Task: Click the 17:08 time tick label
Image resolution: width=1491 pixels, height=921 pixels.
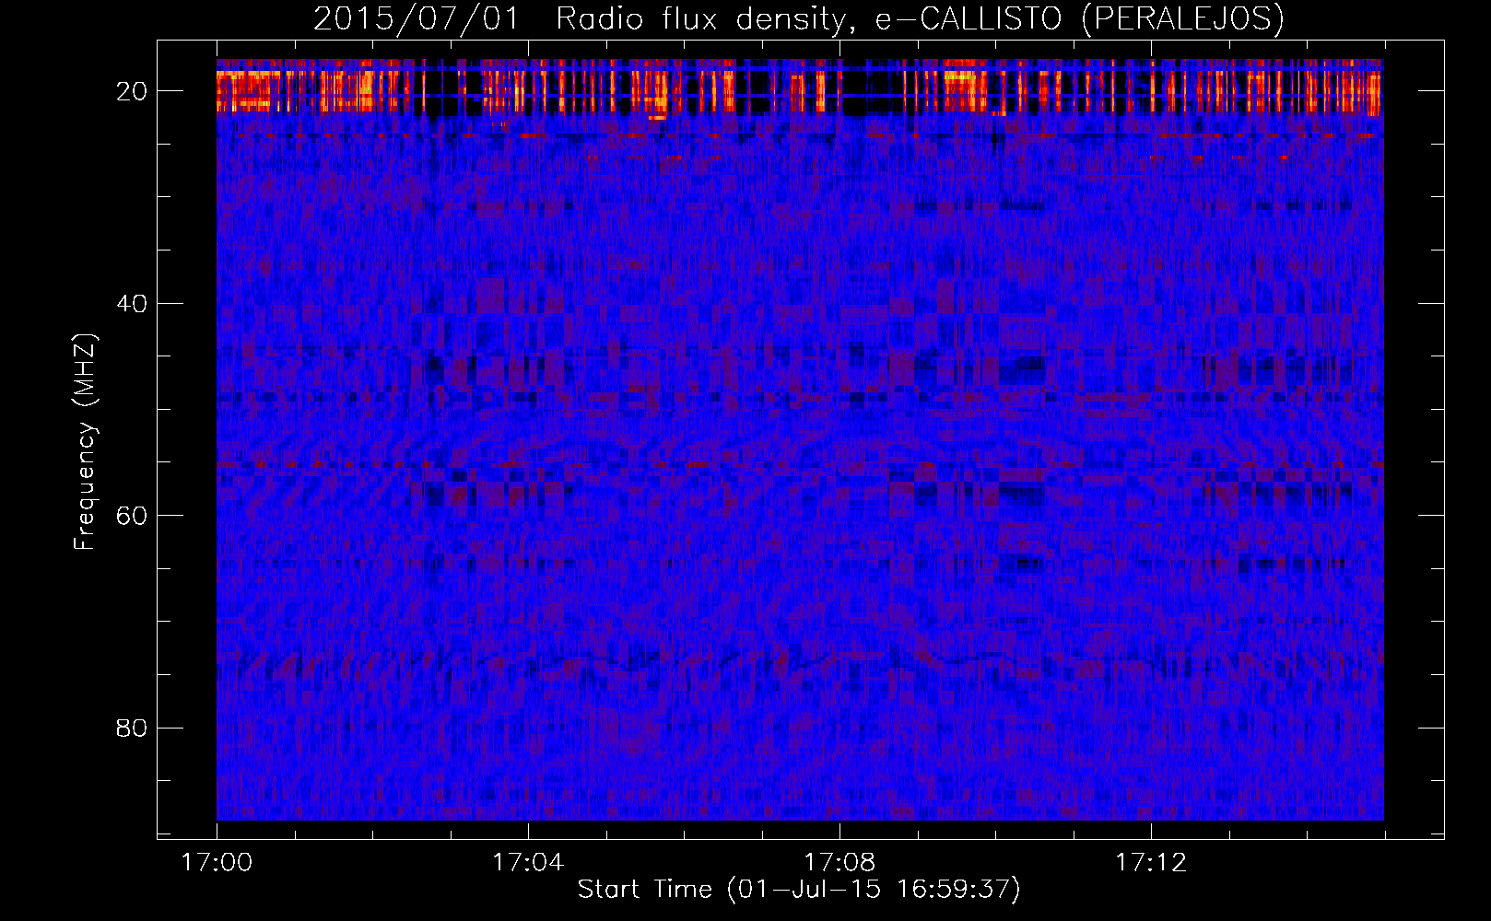Action: coord(839,863)
